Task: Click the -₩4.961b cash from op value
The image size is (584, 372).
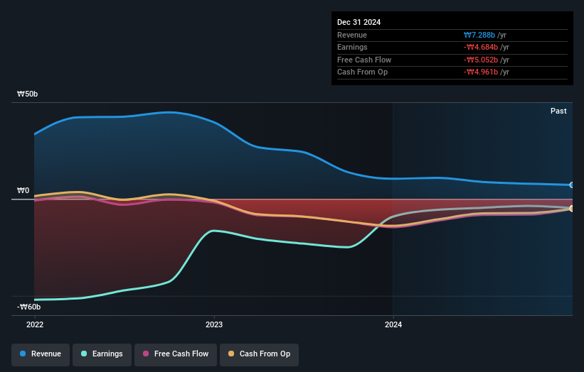Action: [481, 72]
